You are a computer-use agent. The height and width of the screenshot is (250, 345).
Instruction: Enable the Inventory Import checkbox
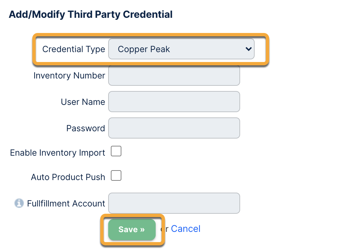(116, 152)
